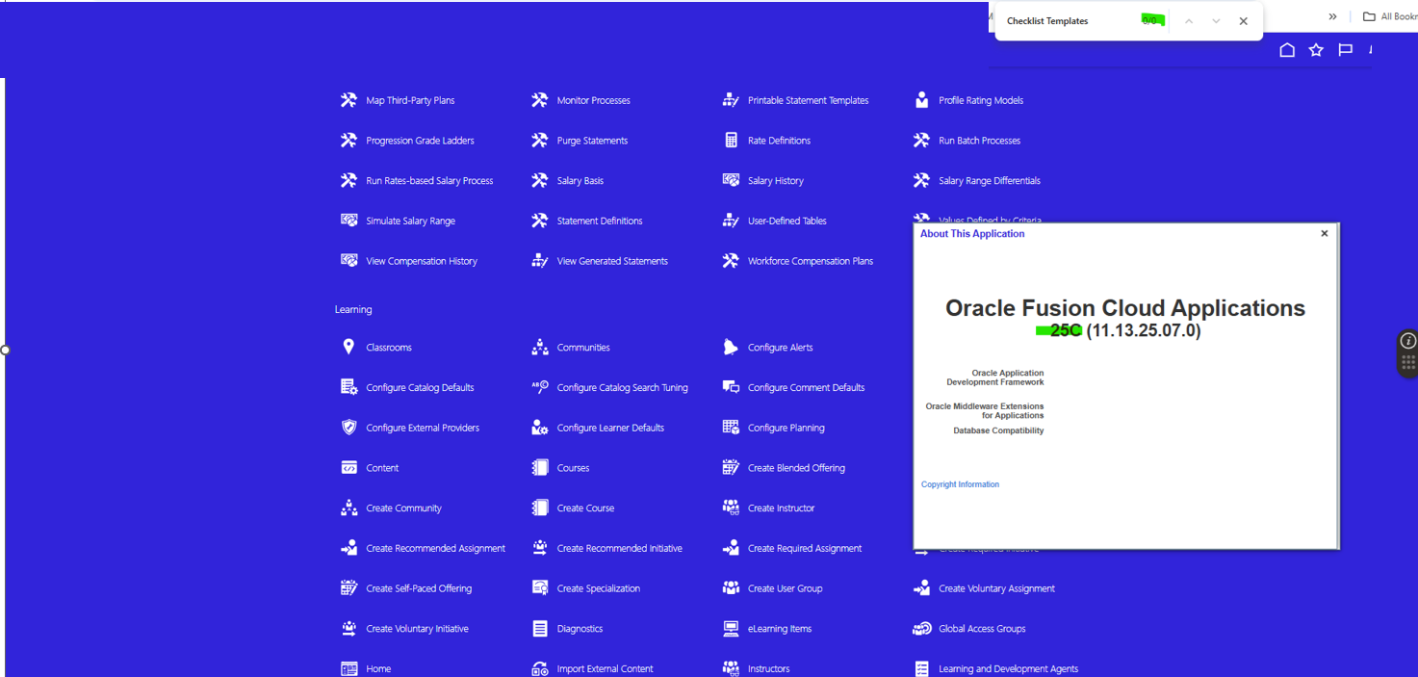This screenshot has width=1418, height=677.
Task: Click the Content icon
Action: click(348, 468)
